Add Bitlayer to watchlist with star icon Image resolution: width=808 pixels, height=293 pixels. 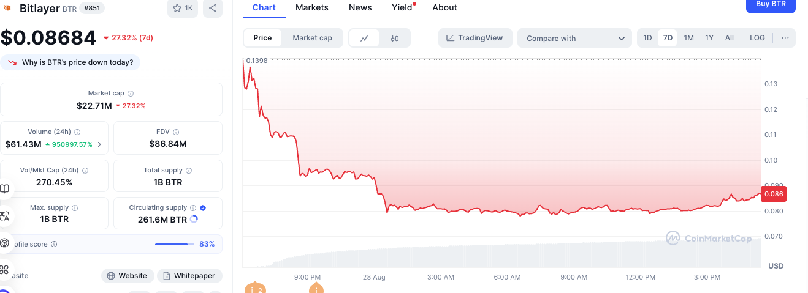click(182, 8)
